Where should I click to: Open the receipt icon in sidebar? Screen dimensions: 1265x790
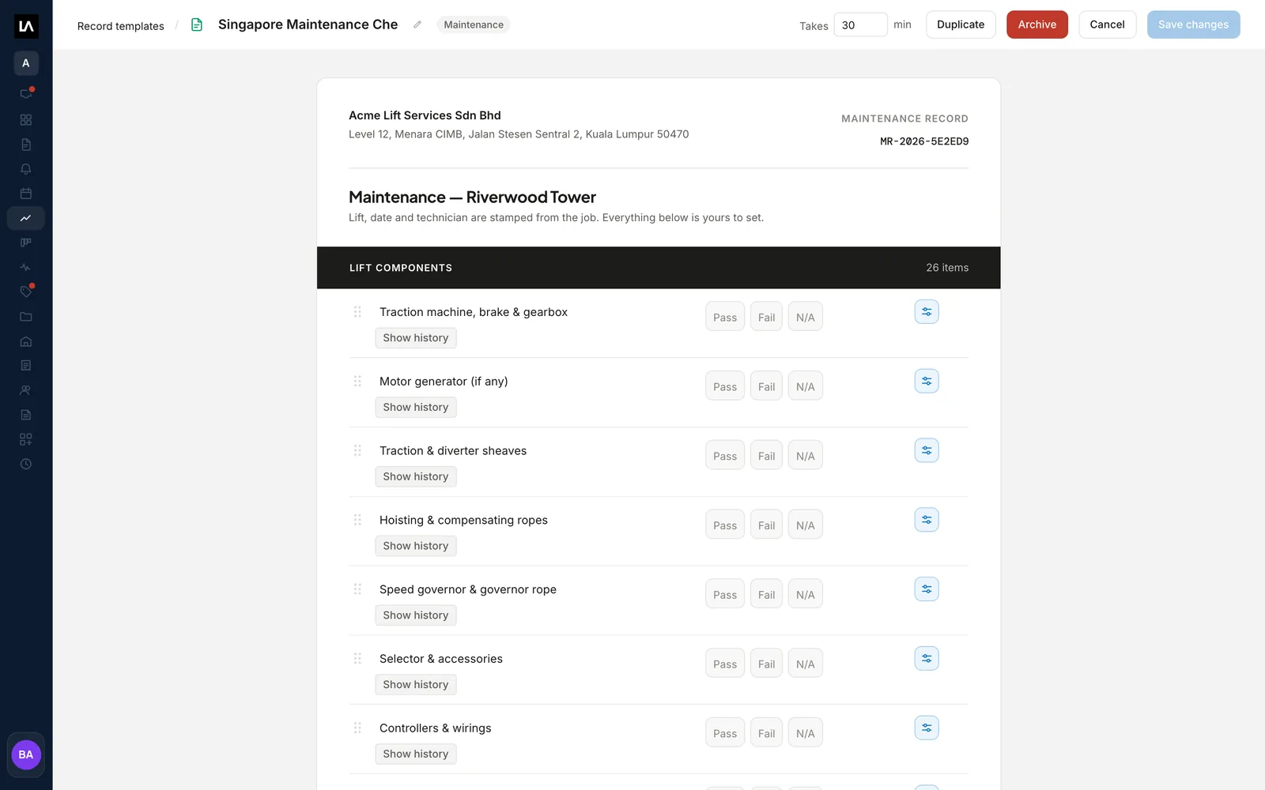click(26, 366)
